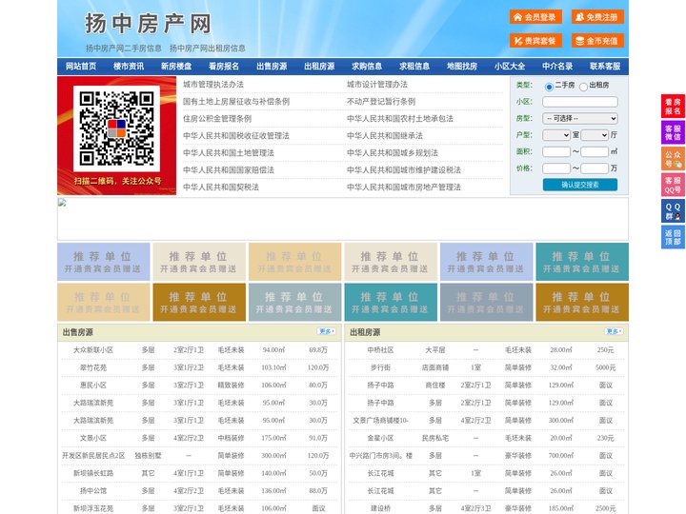The width and height of the screenshot is (686, 514).
Task: Go to 网站首页 in navigation bar
Action: click(x=81, y=67)
